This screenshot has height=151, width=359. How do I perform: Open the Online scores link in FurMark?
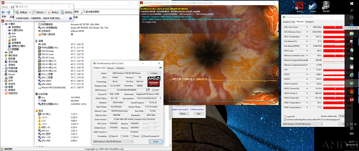(197, 109)
